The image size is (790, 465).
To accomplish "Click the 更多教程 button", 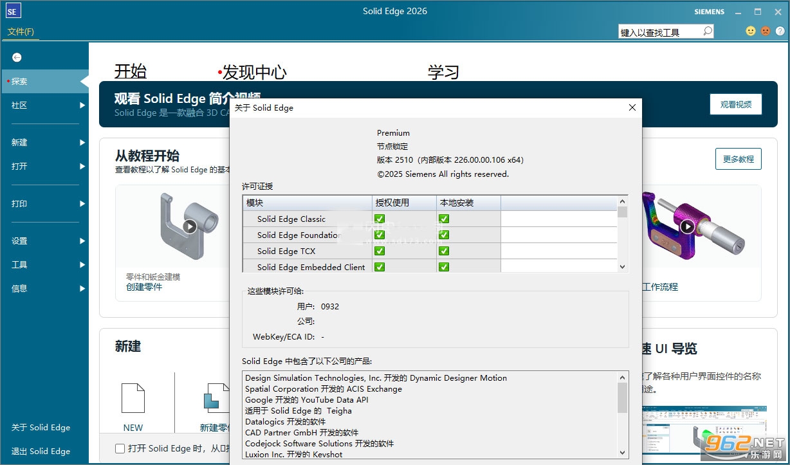I will tap(739, 159).
